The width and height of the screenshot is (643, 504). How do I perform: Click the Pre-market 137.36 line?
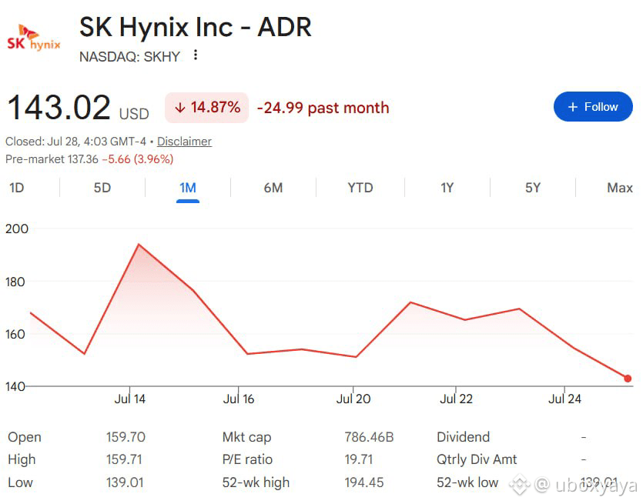point(89,159)
